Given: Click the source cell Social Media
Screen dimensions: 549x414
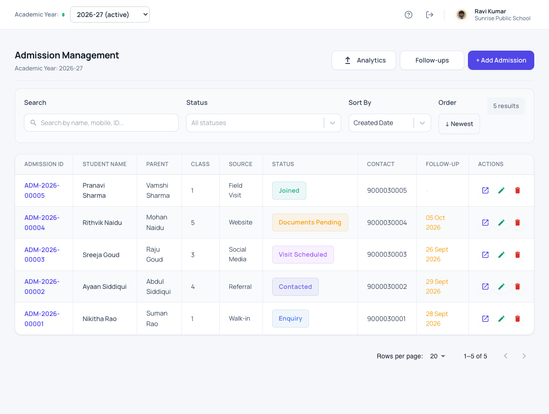Looking at the screenshot, I should (x=237, y=254).
